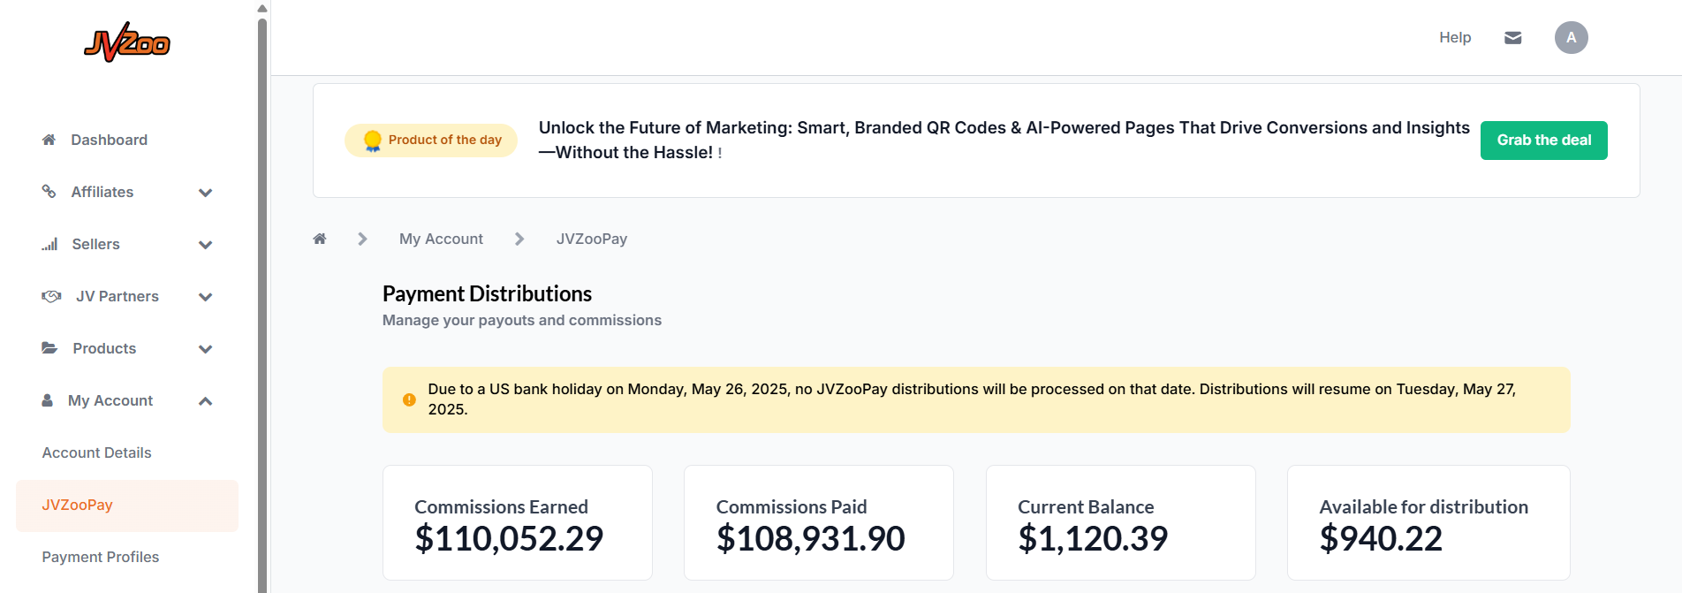Image resolution: width=1682 pixels, height=593 pixels.
Task: Open the mail envelope icon
Action: click(1513, 38)
